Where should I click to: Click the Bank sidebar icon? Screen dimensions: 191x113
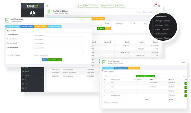(23, 84)
